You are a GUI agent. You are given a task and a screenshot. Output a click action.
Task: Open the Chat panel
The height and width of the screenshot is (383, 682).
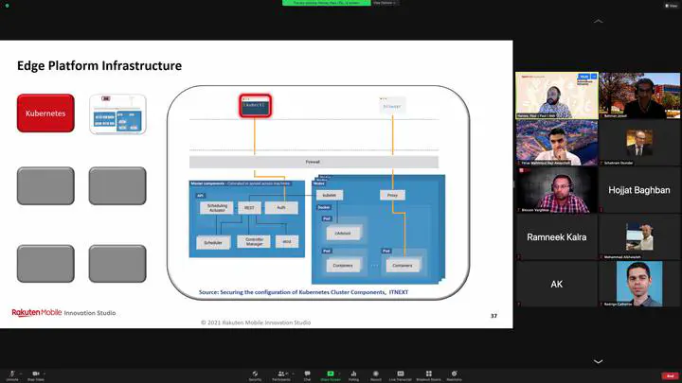[307, 374]
